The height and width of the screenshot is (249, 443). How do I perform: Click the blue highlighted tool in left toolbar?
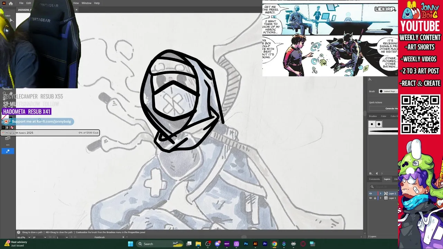pos(8,151)
